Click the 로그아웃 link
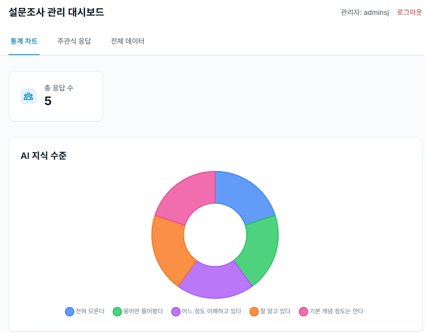The width and height of the screenshot is (425, 333). 409,12
